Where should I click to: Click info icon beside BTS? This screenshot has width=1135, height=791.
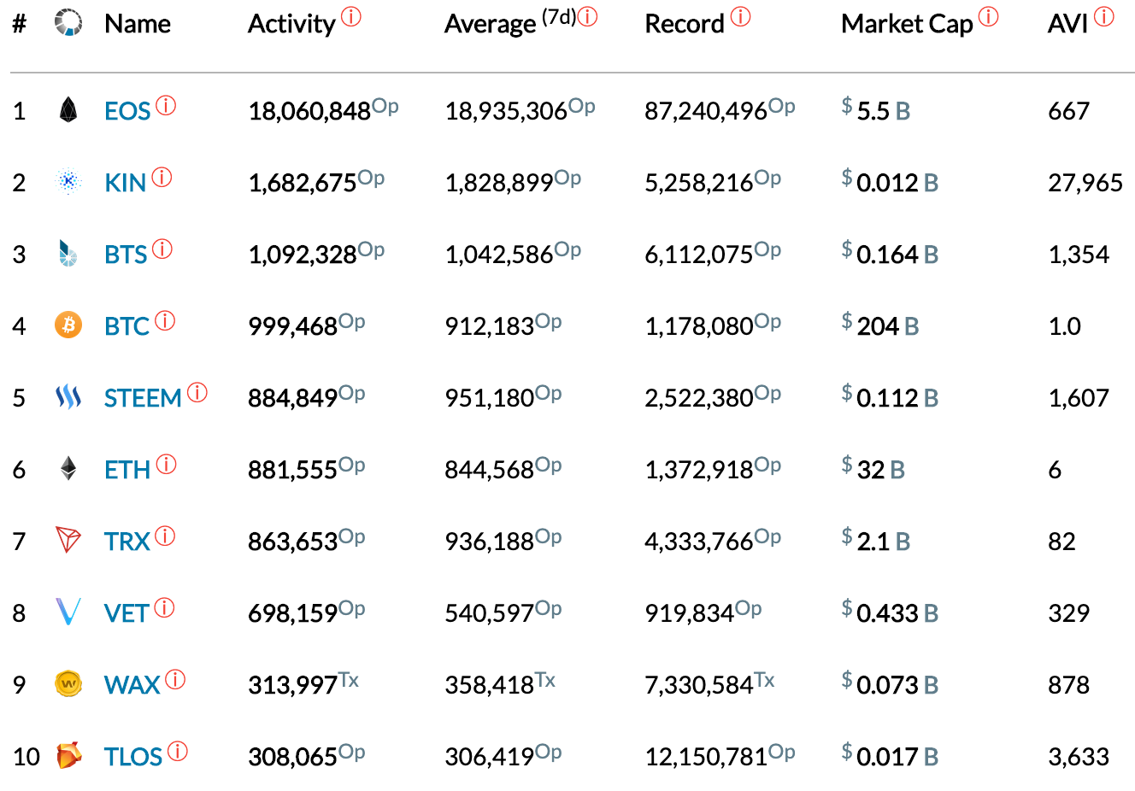[162, 249]
